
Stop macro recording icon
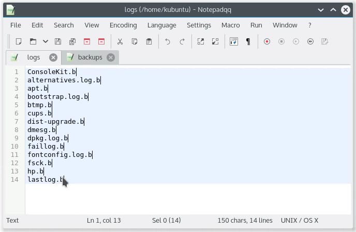pyautogui.click(x=281, y=41)
